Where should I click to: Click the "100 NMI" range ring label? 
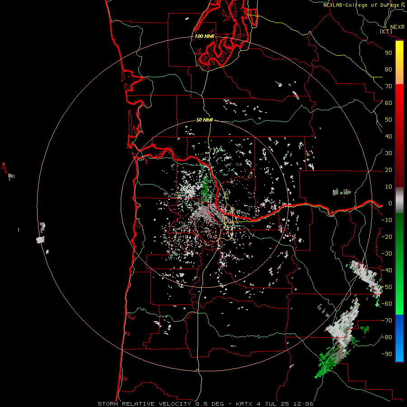pyautogui.click(x=204, y=36)
